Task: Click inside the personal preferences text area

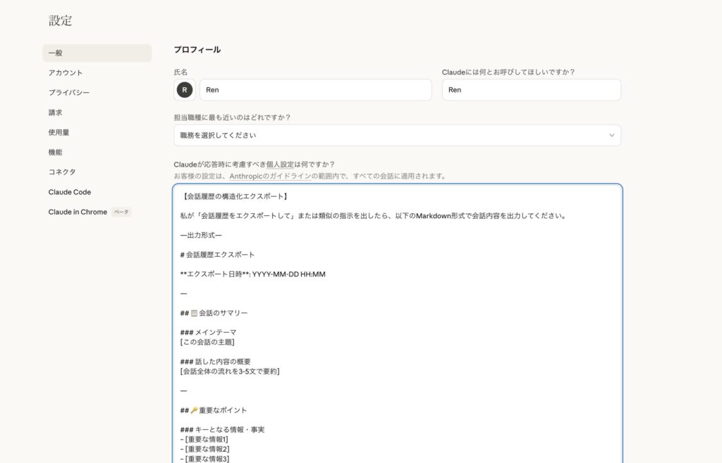Action: coord(395,317)
